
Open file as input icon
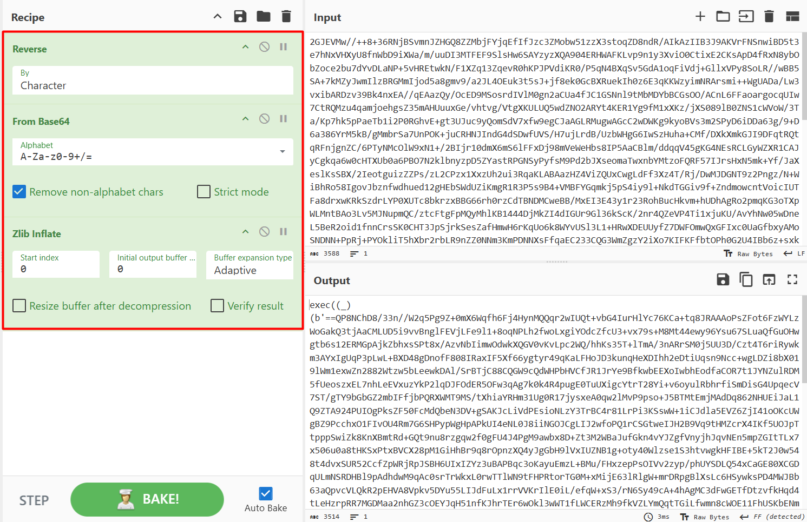coord(746,16)
